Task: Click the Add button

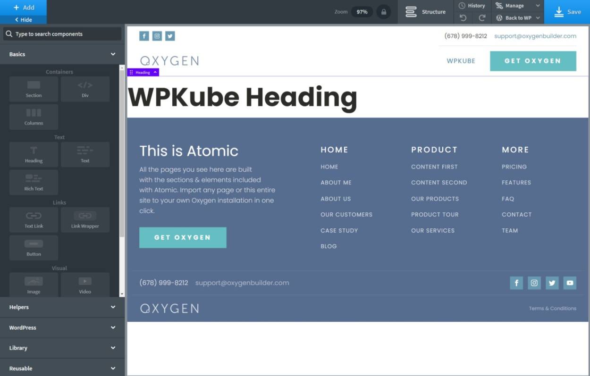Action: tap(24, 8)
